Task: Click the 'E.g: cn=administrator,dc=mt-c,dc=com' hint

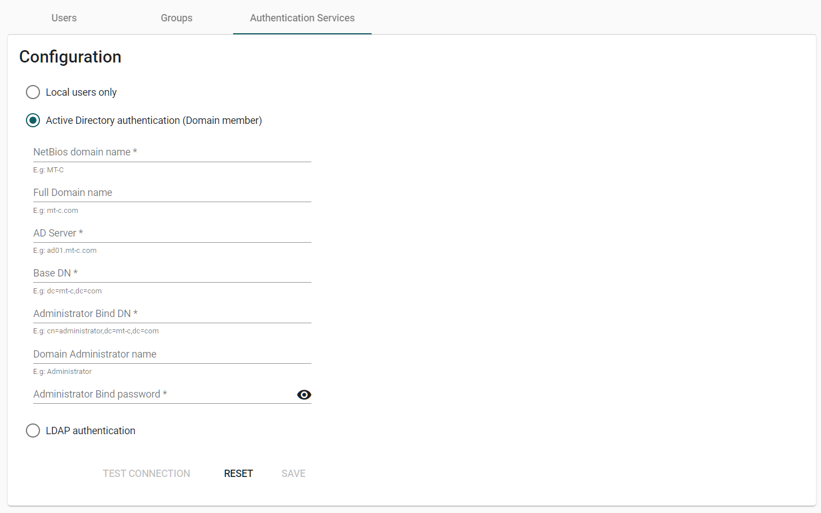Action: 96,331
